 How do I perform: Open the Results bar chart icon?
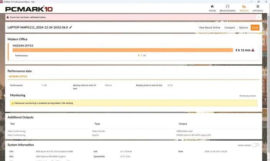(244, 7)
